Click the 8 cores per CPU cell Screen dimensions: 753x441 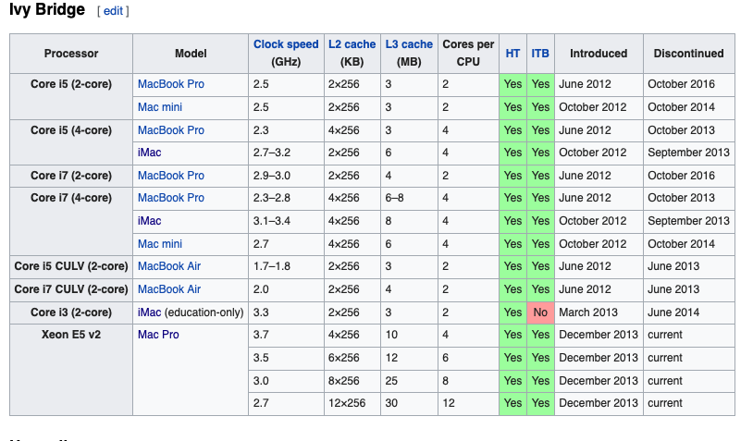(x=468, y=381)
